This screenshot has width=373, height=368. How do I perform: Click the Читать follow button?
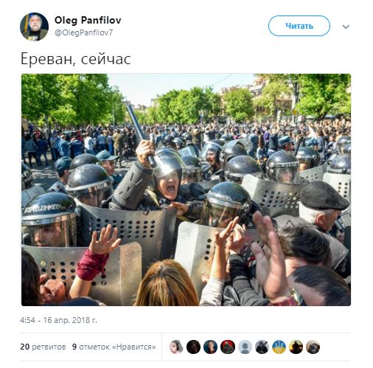pos(299,26)
